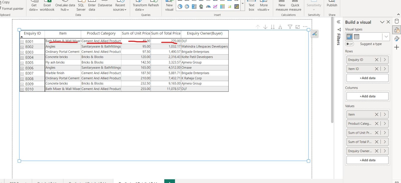The width and height of the screenshot is (401, 183).
Task: Expand row E005 with plus box
Action: 22,63
